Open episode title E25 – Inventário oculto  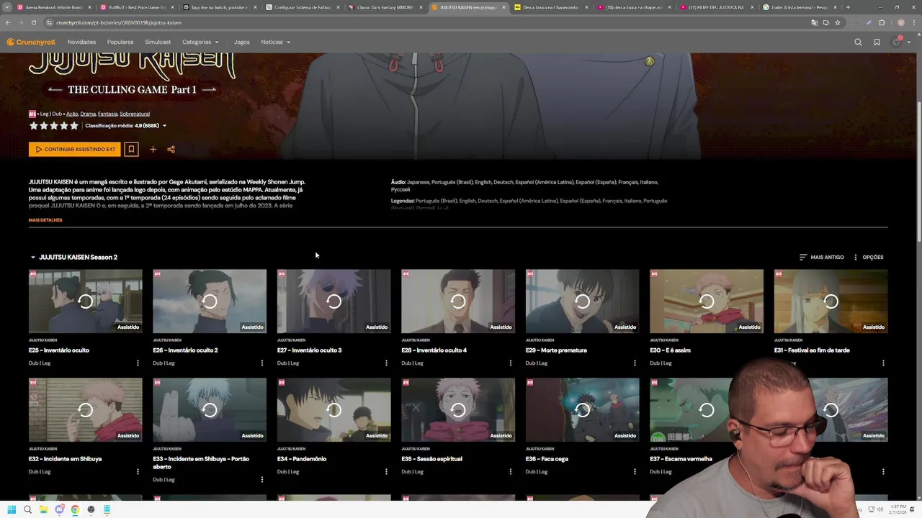(59, 350)
